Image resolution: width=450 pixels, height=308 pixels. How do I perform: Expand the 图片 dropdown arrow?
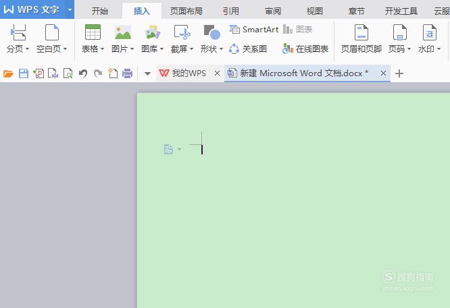[132, 49]
